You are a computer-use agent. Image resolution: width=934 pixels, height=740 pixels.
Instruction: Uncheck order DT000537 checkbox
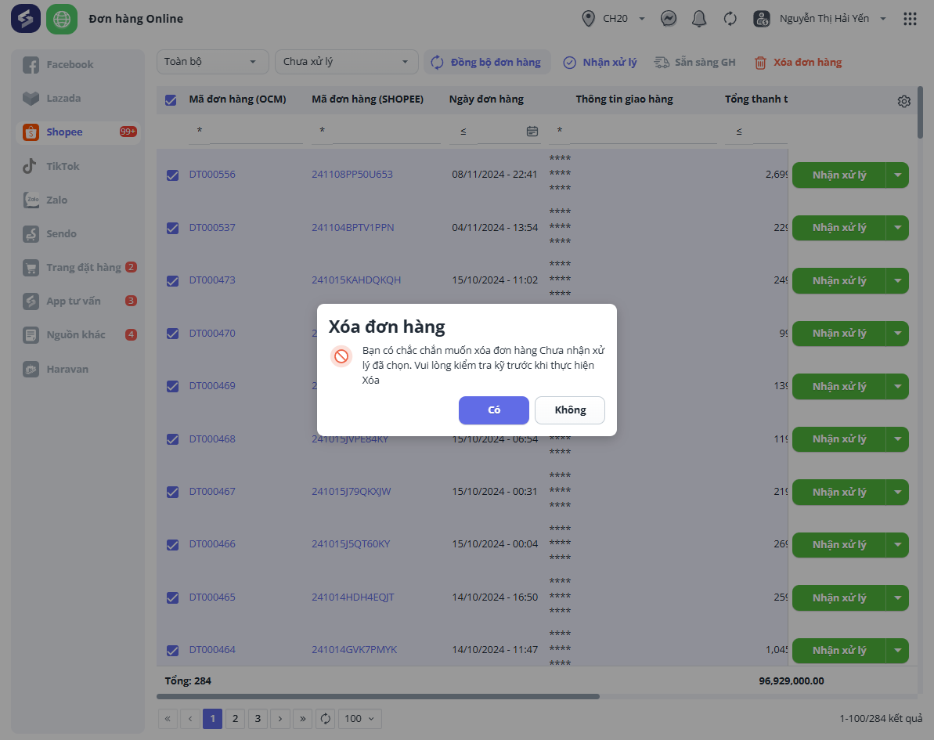point(173,228)
